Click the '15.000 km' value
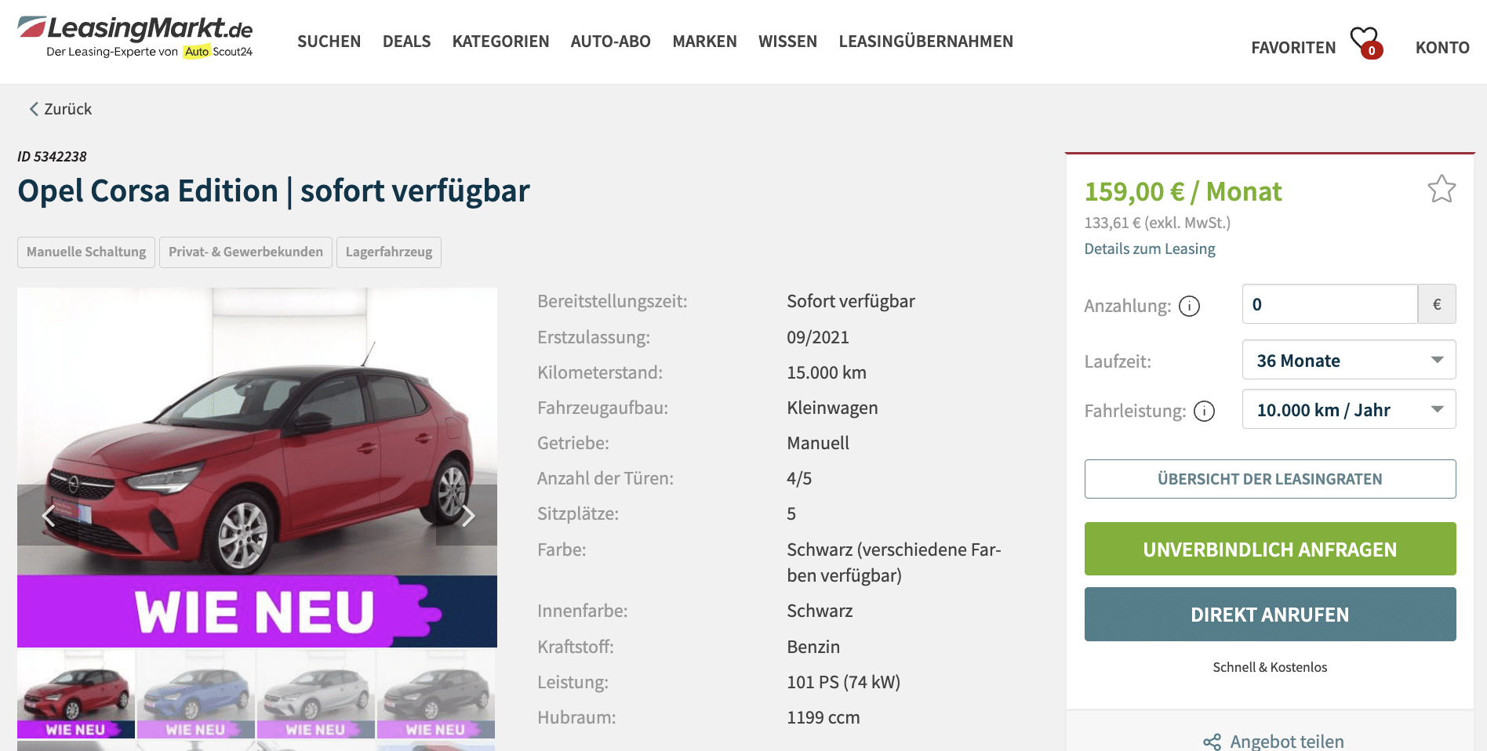The image size is (1487, 751). (x=827, y=373)
